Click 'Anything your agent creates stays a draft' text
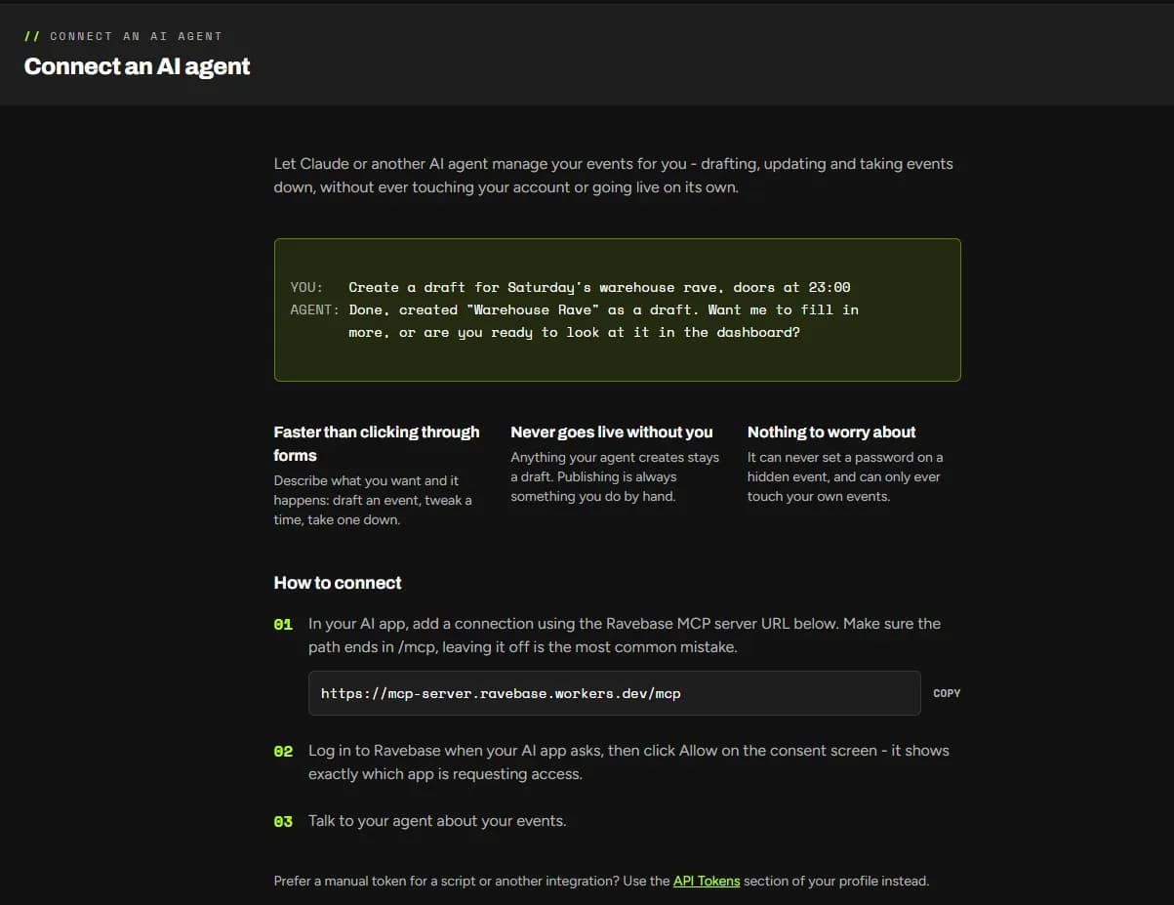Image resolution: width=1174 pixels, height=905 pixels. click(615, 476)
